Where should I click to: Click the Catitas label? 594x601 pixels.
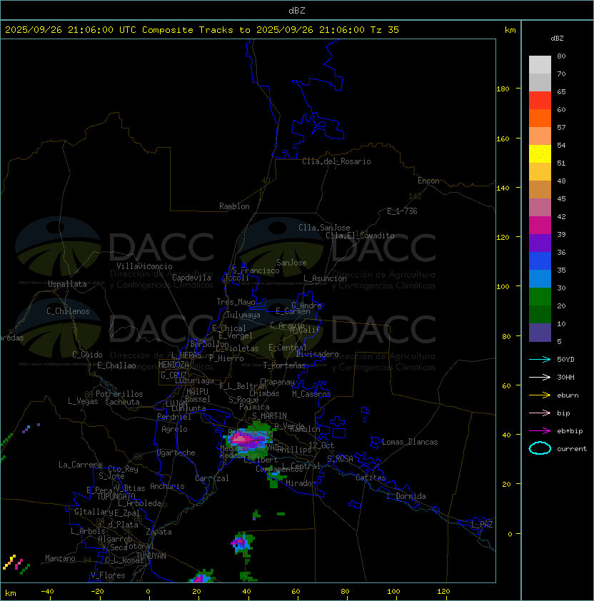pos(371,478)
